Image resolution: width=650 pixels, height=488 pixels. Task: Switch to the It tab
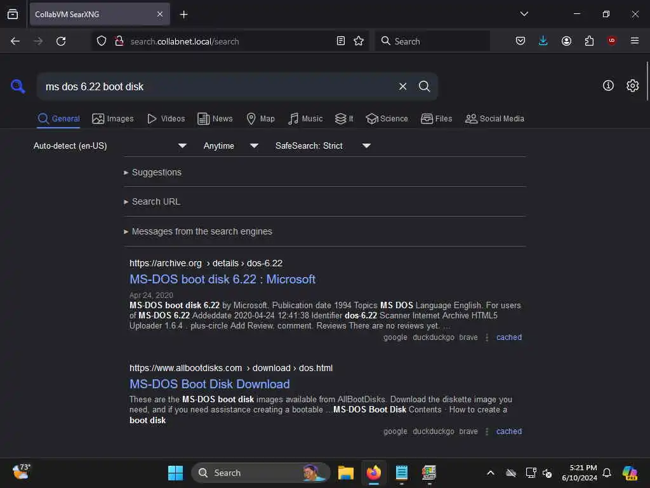(x=344, y=119)
